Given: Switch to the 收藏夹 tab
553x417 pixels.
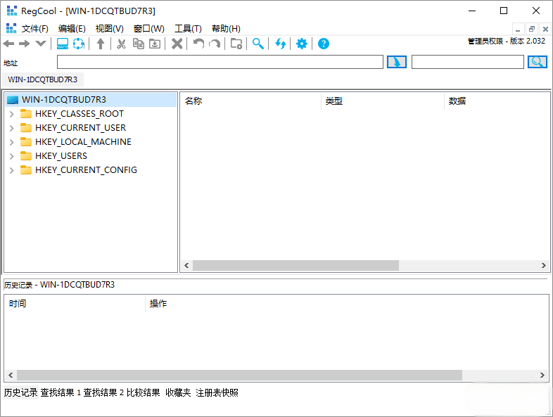Looking at the screenshot, I should point(178,392).
